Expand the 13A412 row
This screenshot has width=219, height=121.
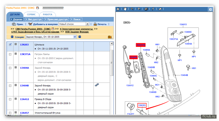(x=16, y=99)
